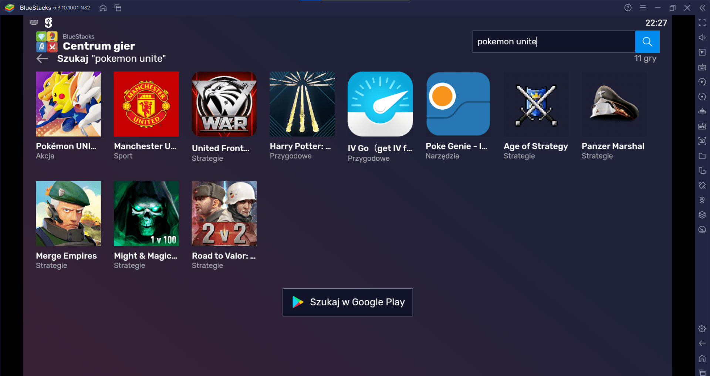This screenshot has width=710, height=376.
Task: Open the United Front WAR game thumbnail
Action: pyautogui.click(x=224, y=104)
